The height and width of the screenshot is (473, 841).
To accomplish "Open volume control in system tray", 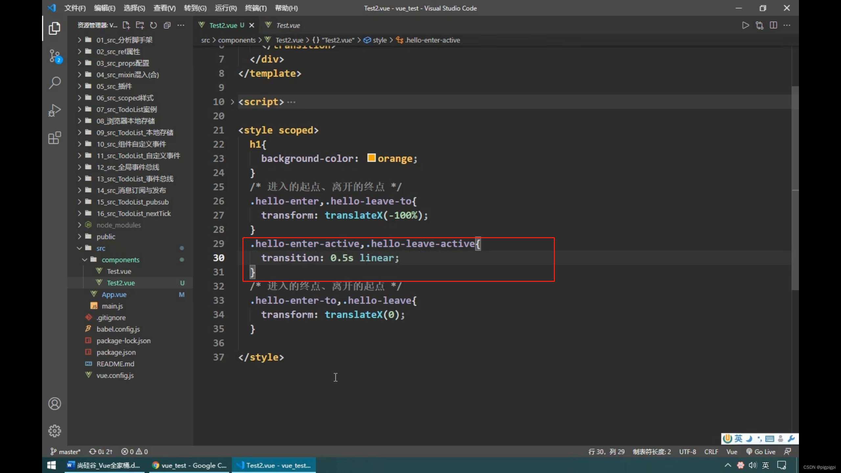I will 753,465.
